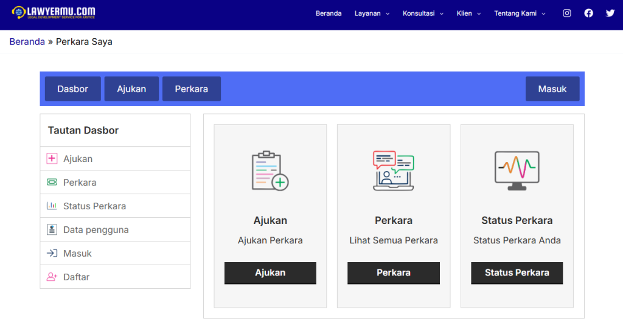The width and height of the screenshot is (623, 324).
Task: Expand the Tentang Kami dropdown menu
Action: (x=520, y=13)
